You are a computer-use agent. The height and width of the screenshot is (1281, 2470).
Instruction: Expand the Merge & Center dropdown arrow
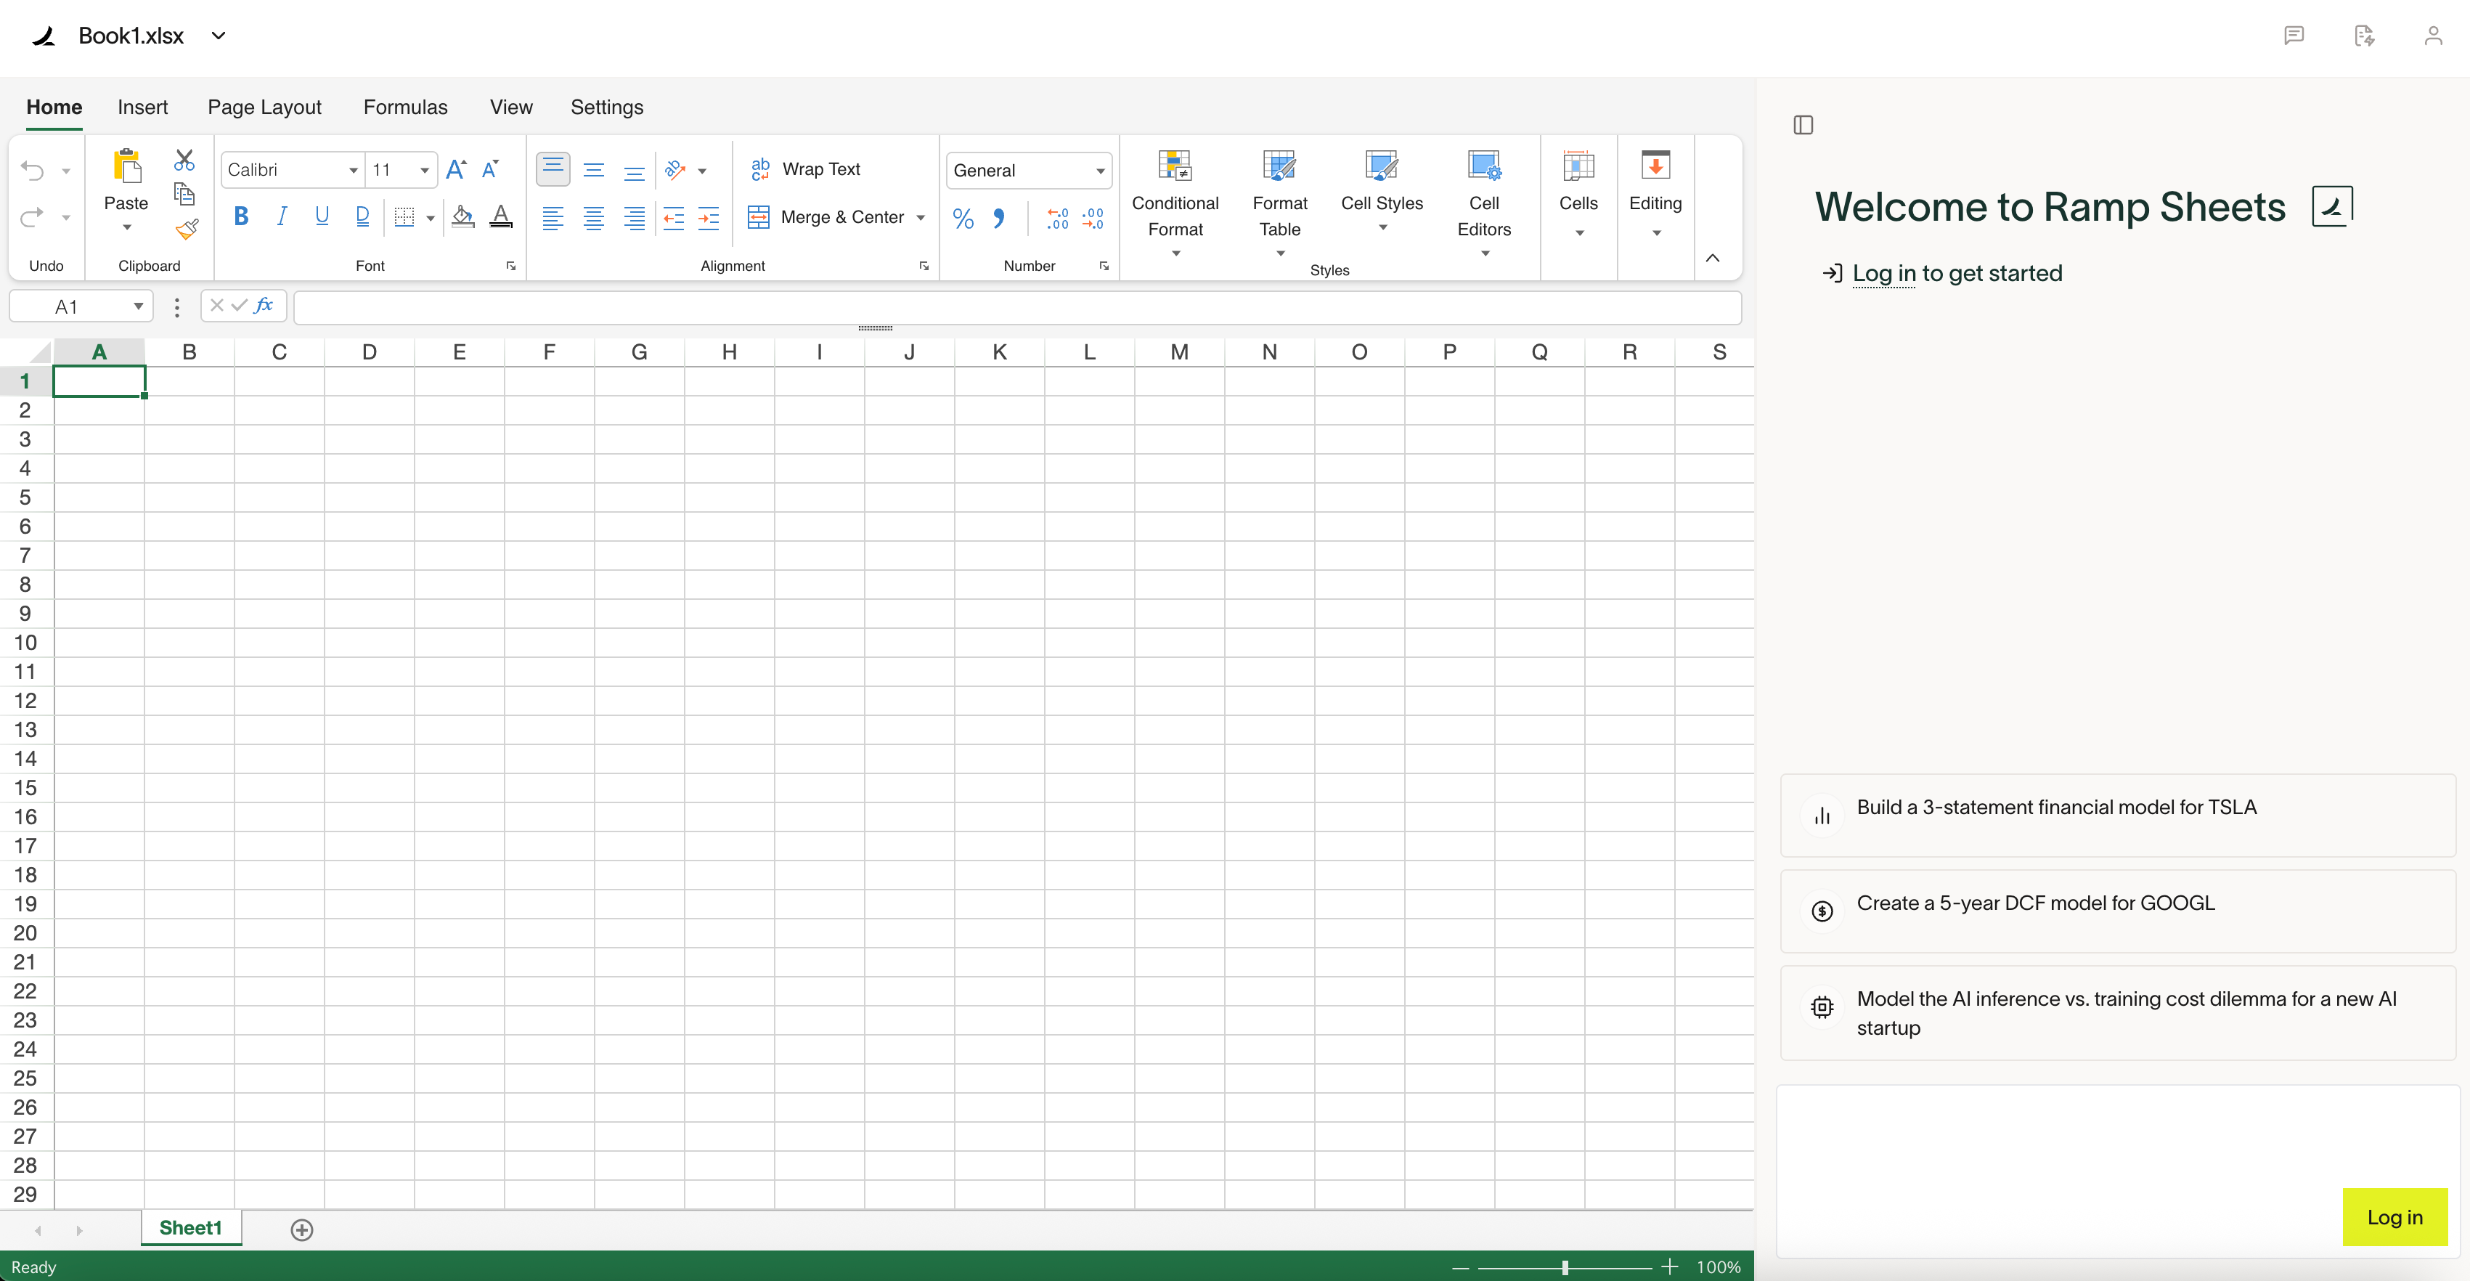(921, 218)
